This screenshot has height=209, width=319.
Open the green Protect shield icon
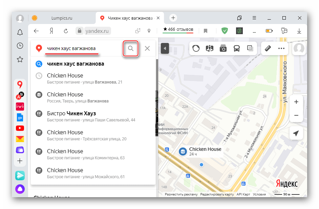pyautogui.click(x=225, y=31)
